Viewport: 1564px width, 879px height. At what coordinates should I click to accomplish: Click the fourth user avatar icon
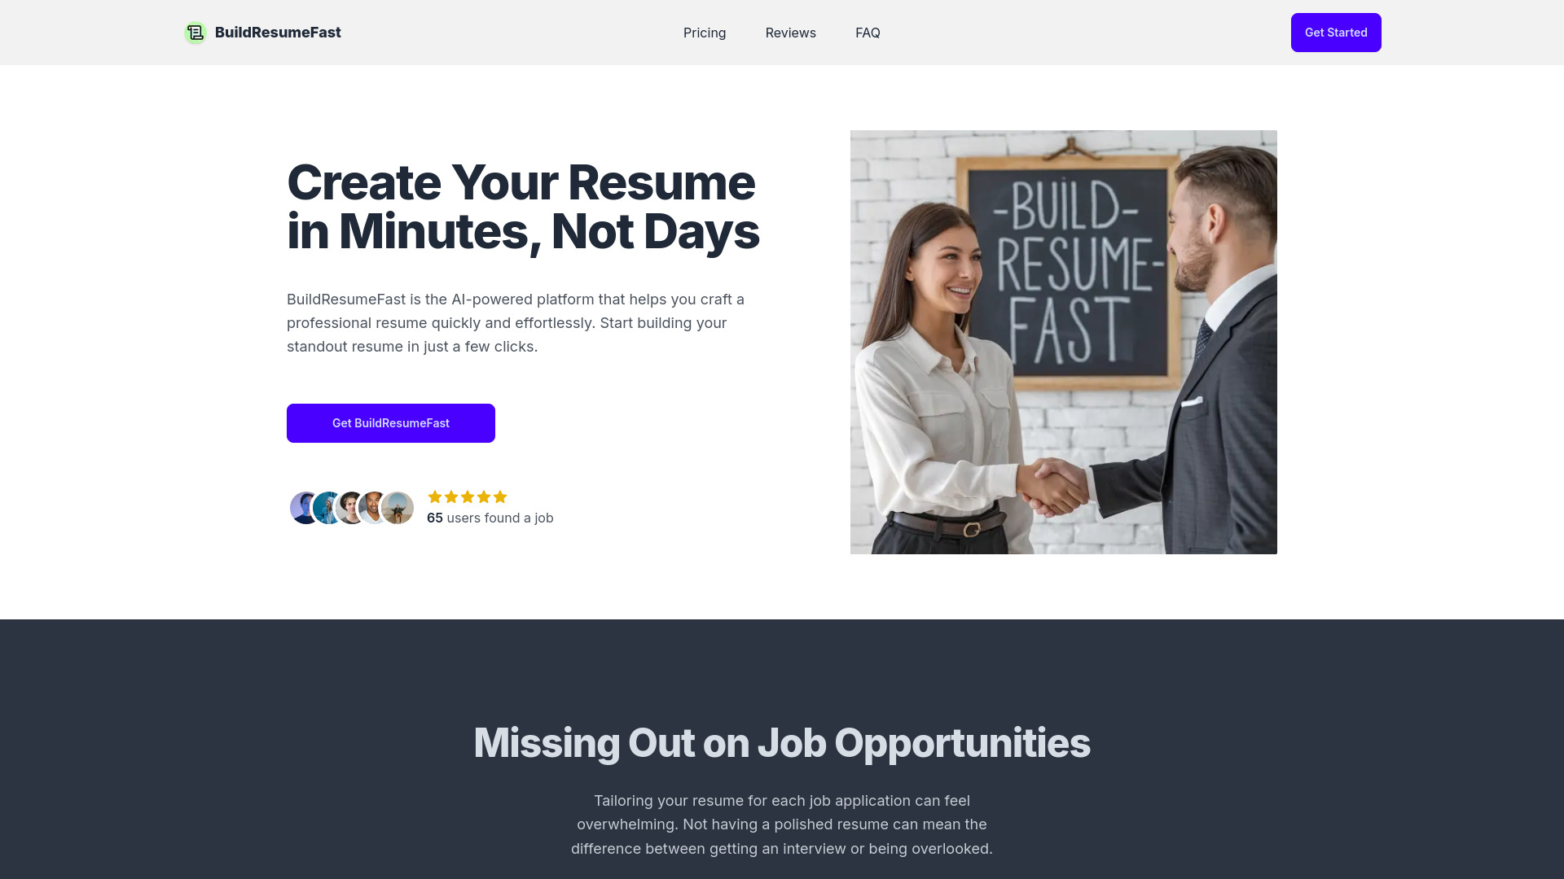click(x=374, y=506)
